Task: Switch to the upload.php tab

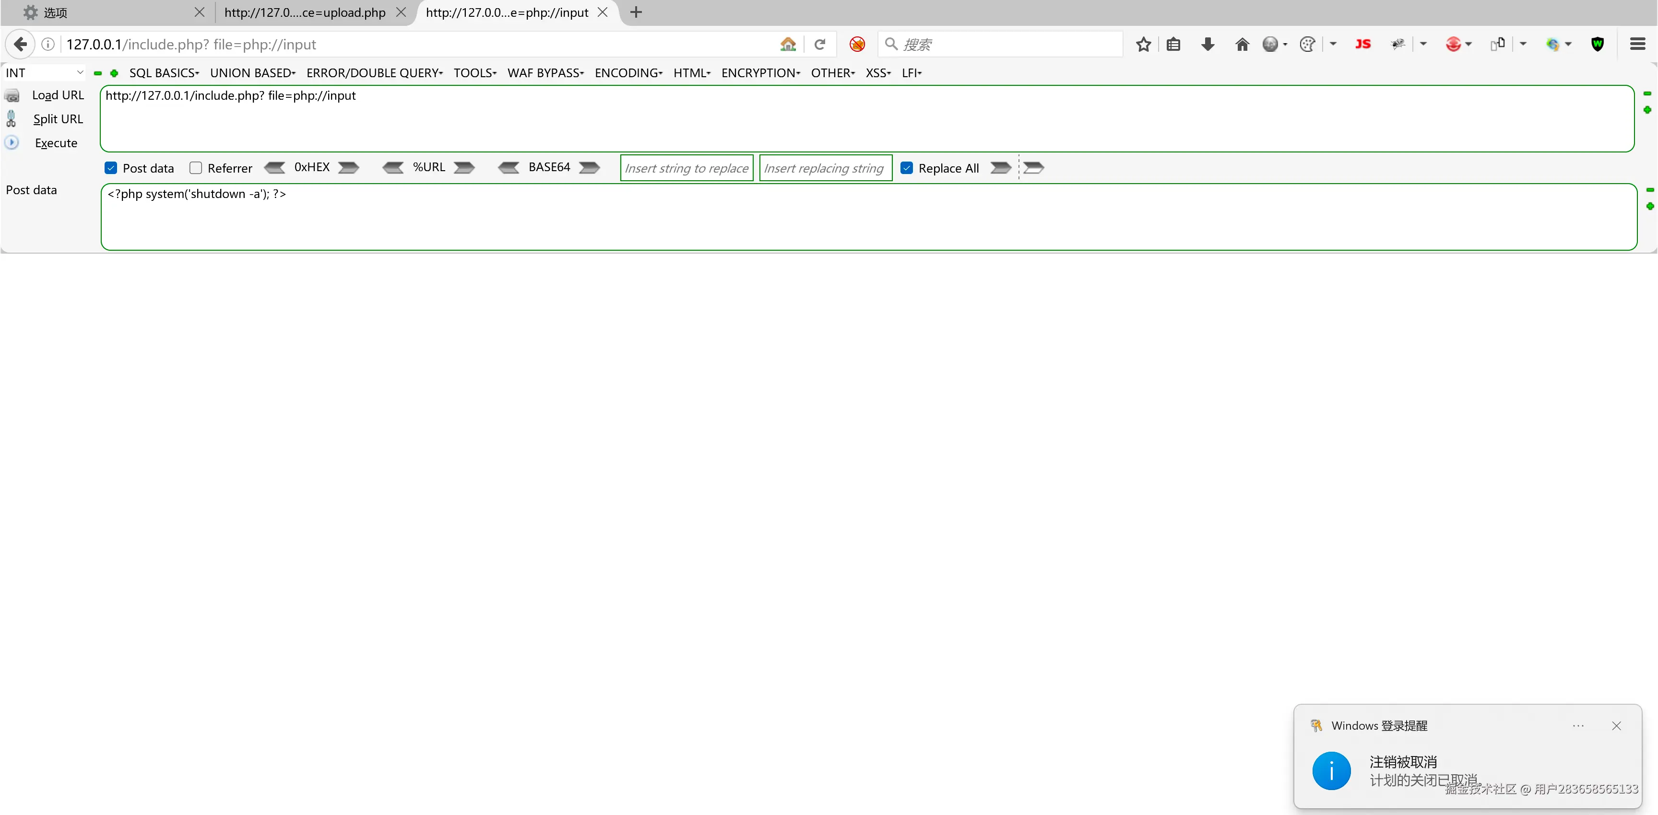Action: tap(305, 12)
